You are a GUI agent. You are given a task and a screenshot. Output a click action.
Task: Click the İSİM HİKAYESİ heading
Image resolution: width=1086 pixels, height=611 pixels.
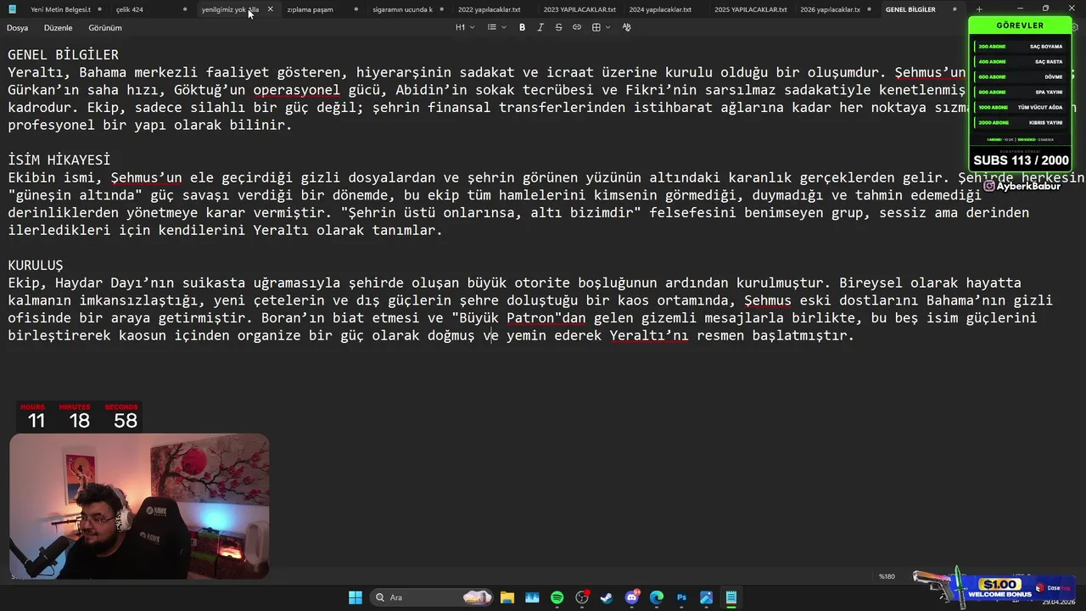tap(59, 160)
